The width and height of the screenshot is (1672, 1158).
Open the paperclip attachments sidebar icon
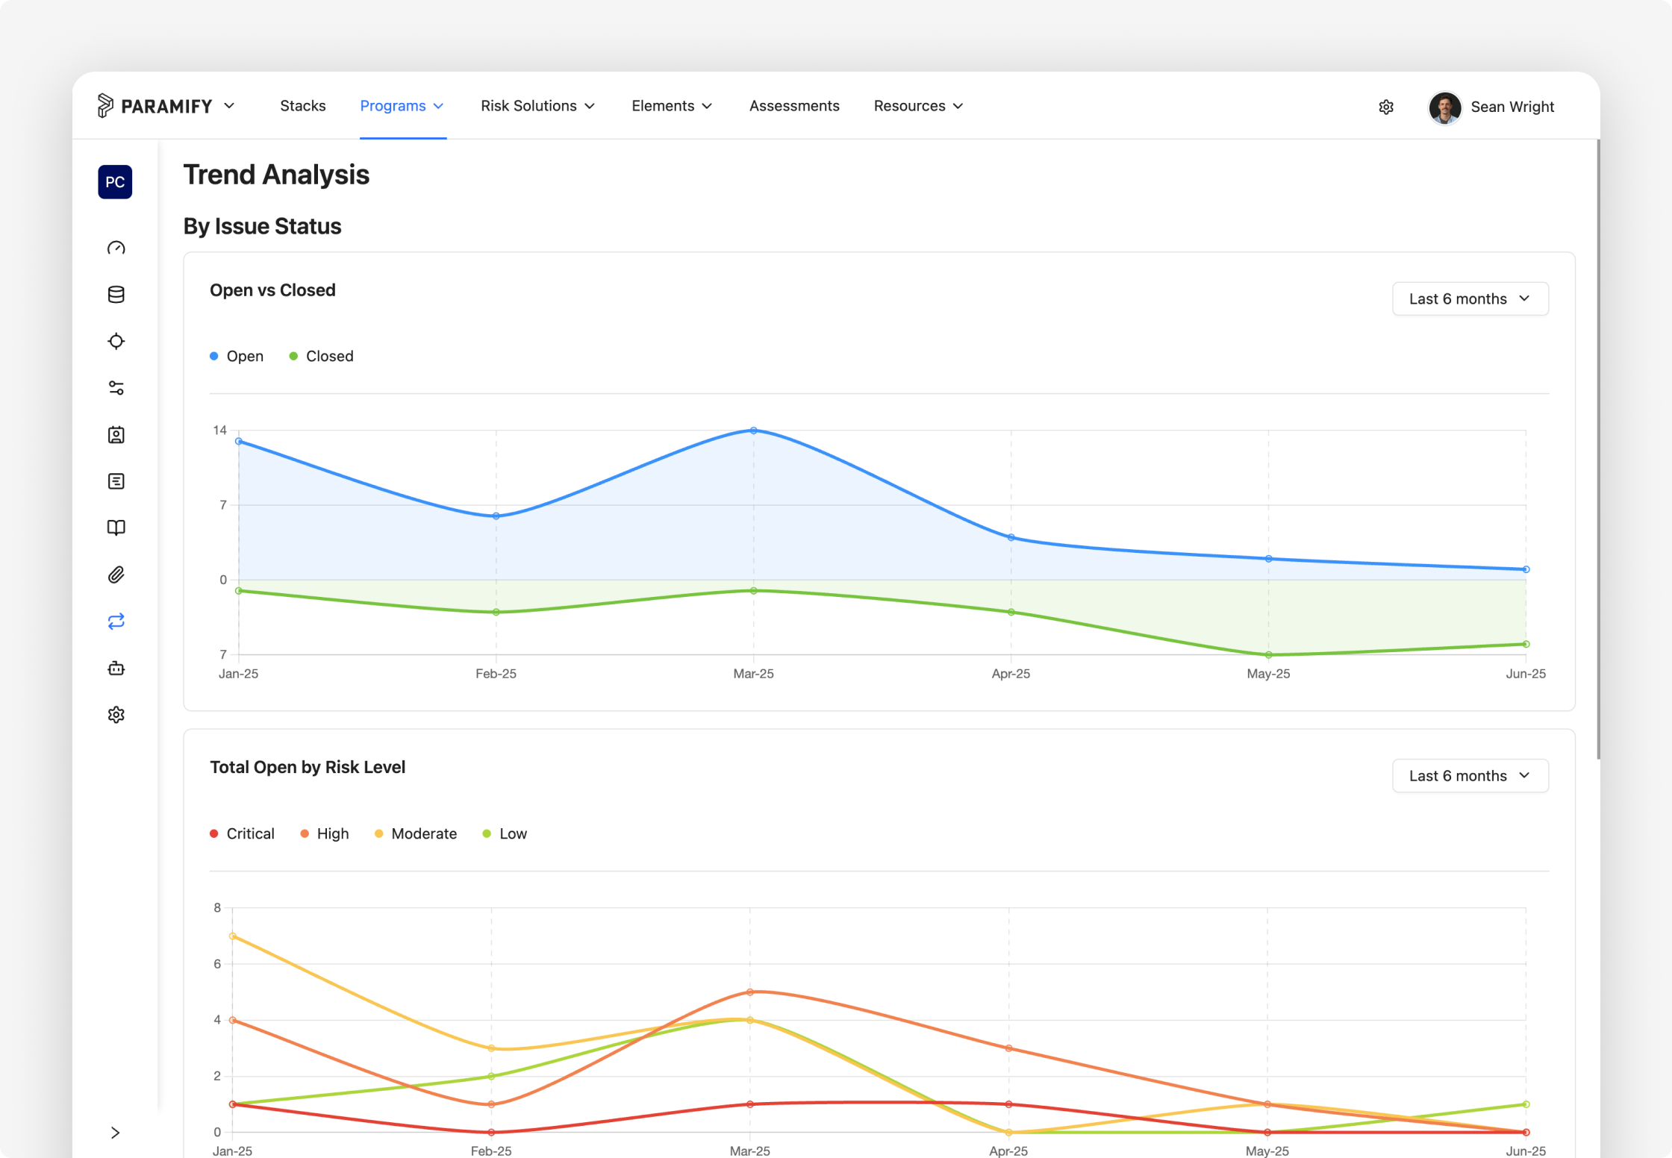point(116,575)
